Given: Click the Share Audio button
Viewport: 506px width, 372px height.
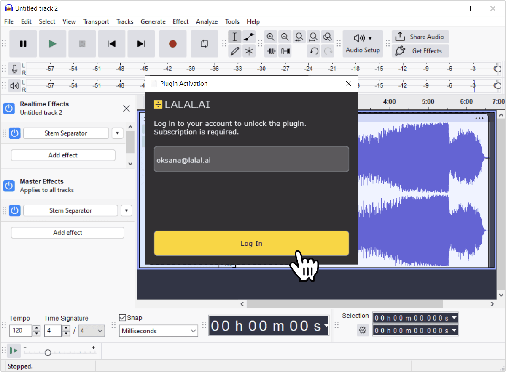Looking at the screenshot, I should coord(420,37).
